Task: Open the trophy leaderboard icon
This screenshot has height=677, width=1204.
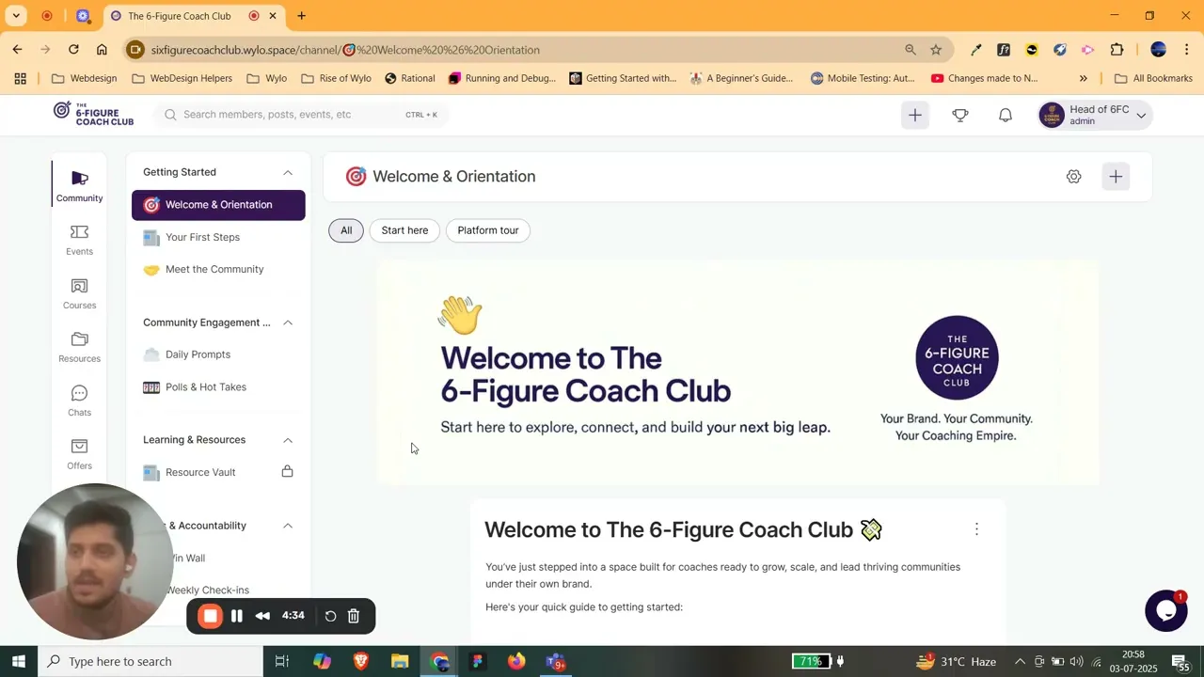Action: click(x=960, y=115)
